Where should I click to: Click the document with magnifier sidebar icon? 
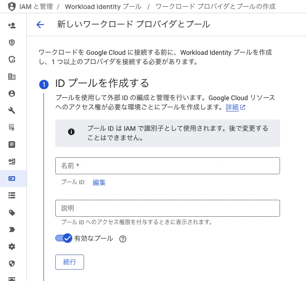click(12, 128)
